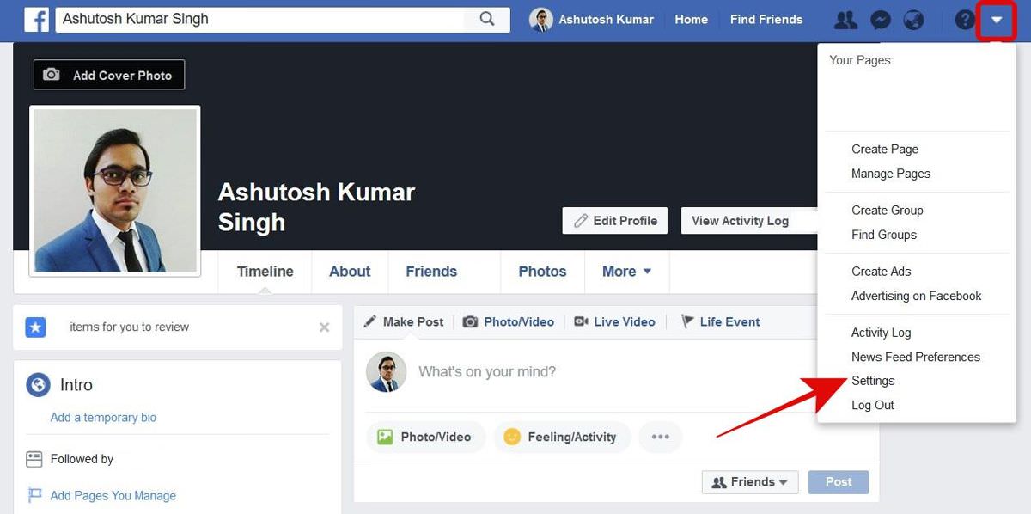The image size is (1031, 514).
Task: Click the Add Cover Photo button
Action: (x=109, y=75)
